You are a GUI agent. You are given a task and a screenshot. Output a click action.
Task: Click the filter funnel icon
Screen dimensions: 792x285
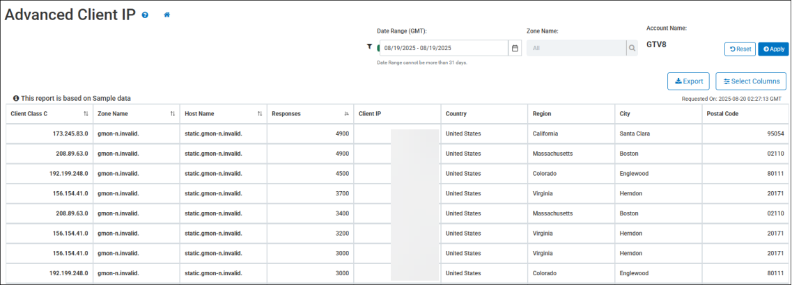(x=369, y=47)
